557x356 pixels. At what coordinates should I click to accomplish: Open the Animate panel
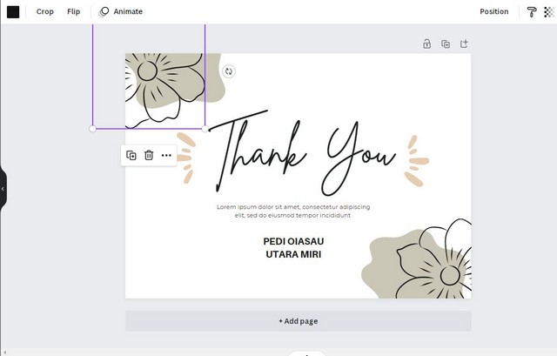(121, 11)
